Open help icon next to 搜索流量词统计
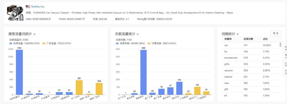 click(x=34, y=34)
